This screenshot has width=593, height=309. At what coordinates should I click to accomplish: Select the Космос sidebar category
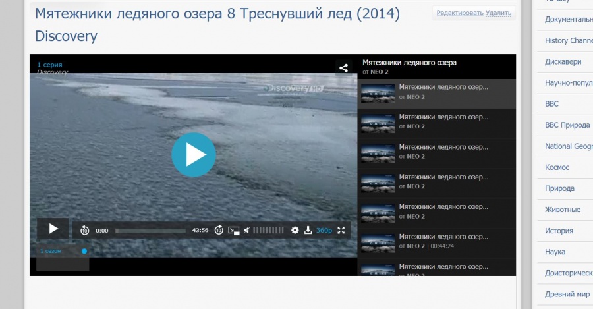click(557, 167)
